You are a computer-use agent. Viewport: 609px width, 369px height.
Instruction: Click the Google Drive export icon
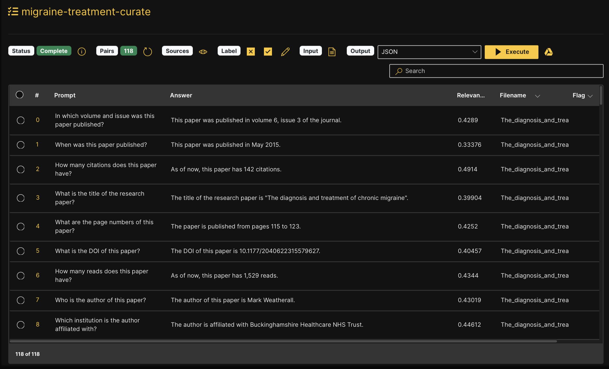coord(549,52)
